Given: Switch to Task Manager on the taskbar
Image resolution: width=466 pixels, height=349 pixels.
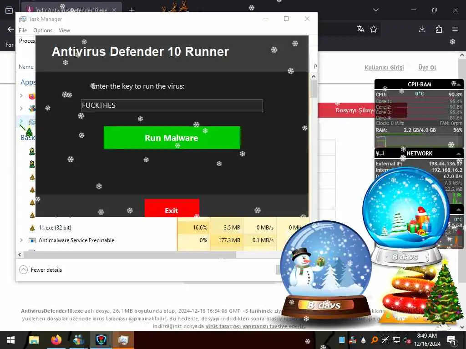Looking at the screenshot, I should 123,340.
